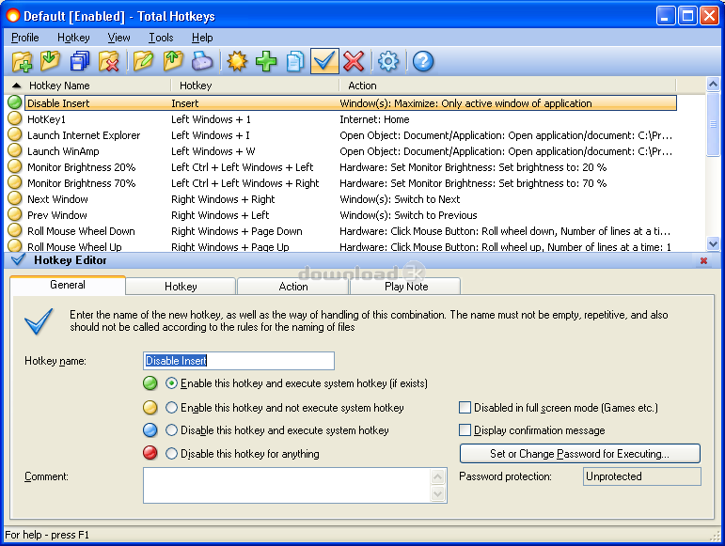Click the delete profile folder icon

point(109,62)
